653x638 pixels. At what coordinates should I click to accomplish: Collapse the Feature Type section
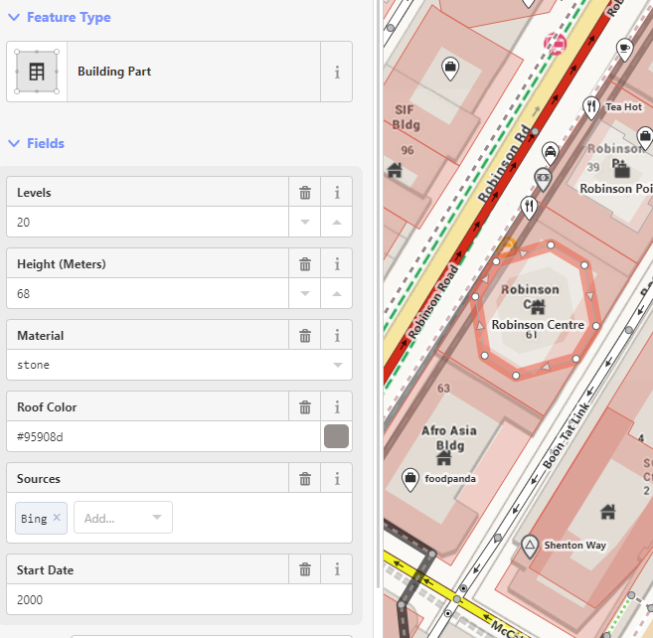point(59,18)
